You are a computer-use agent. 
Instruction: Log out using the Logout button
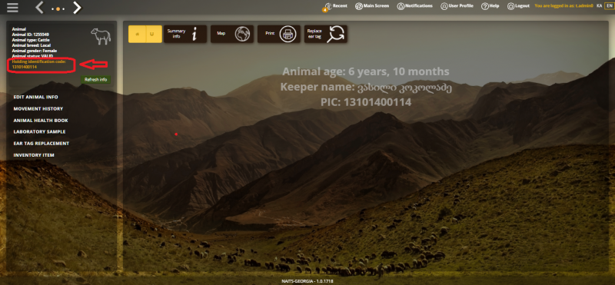(518, 6)
